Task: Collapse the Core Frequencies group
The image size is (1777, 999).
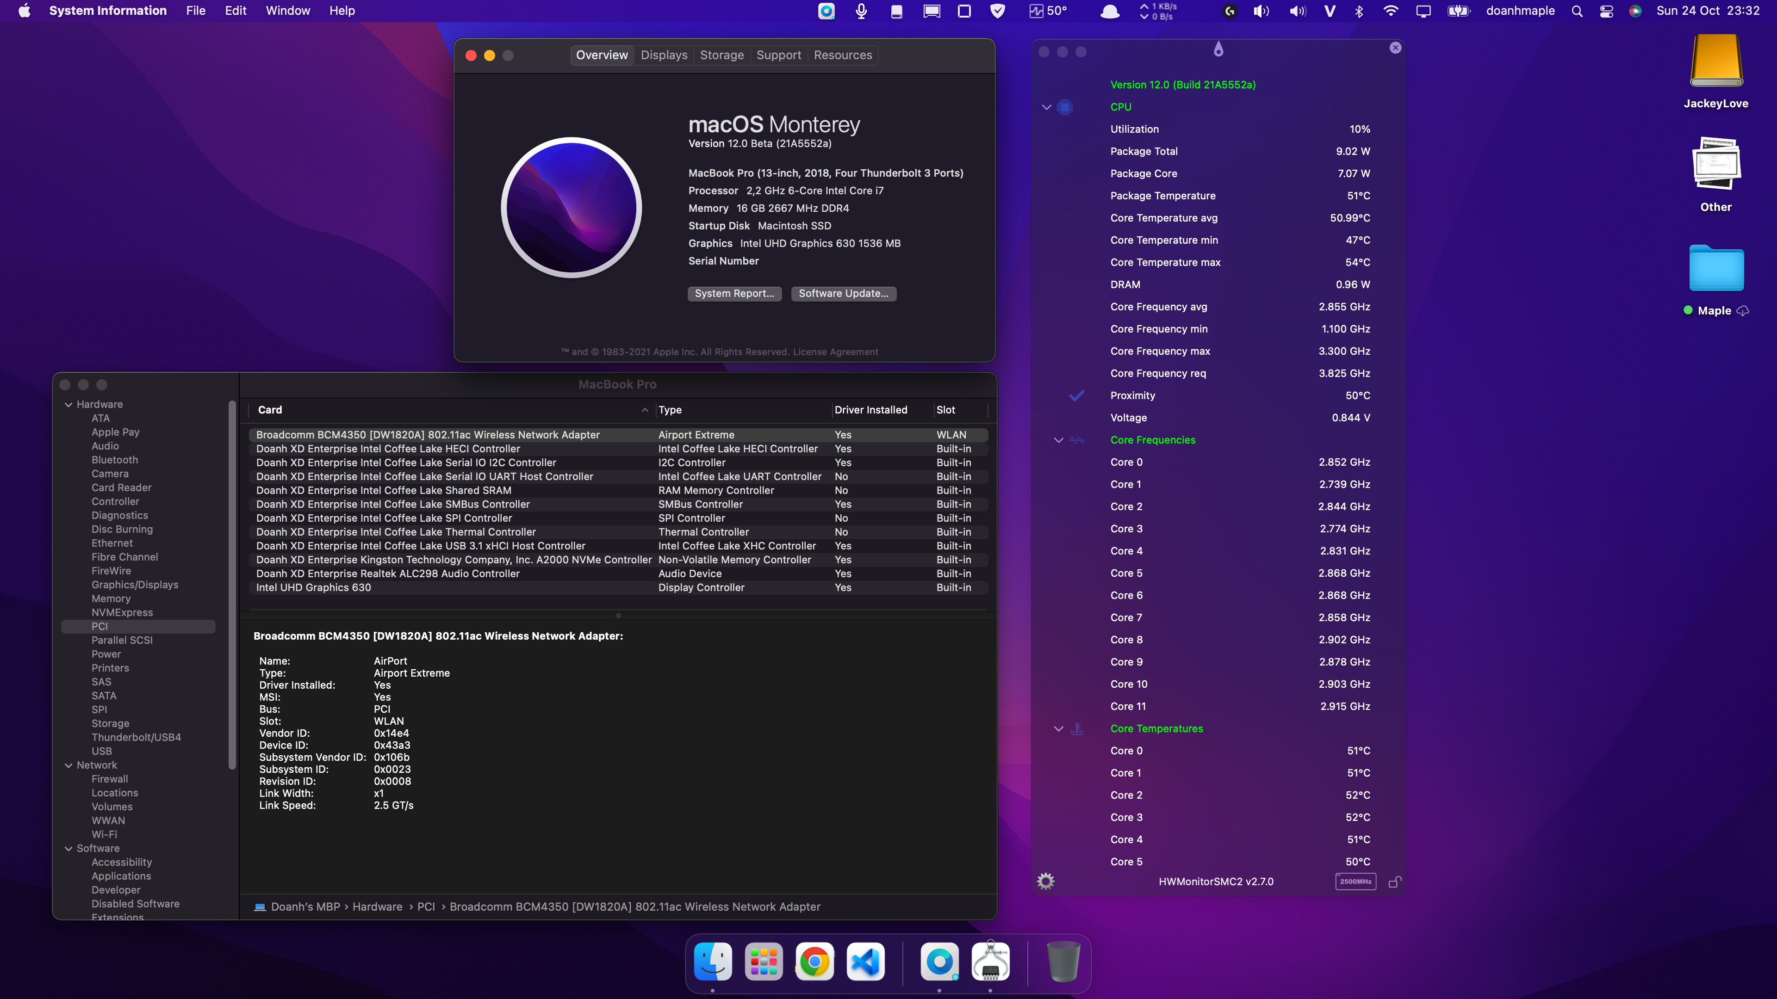Action: [1058, 440]
